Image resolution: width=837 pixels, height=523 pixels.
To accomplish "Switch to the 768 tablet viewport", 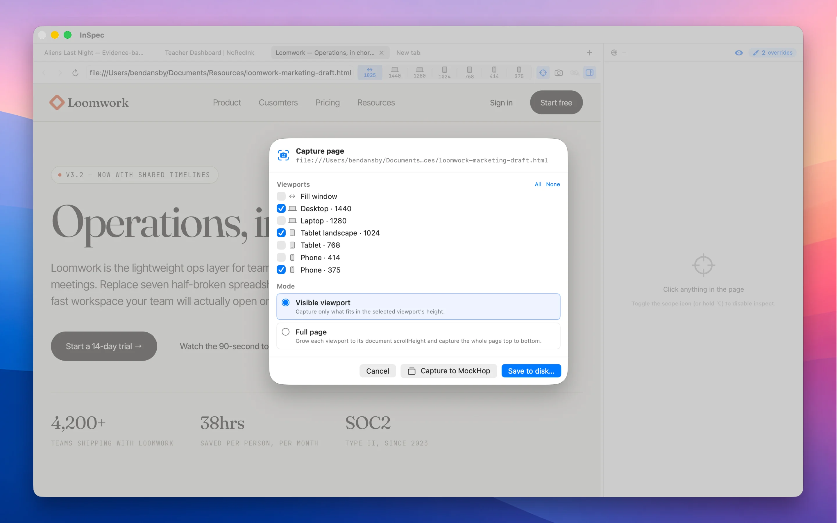I will [x=469, y=73].
